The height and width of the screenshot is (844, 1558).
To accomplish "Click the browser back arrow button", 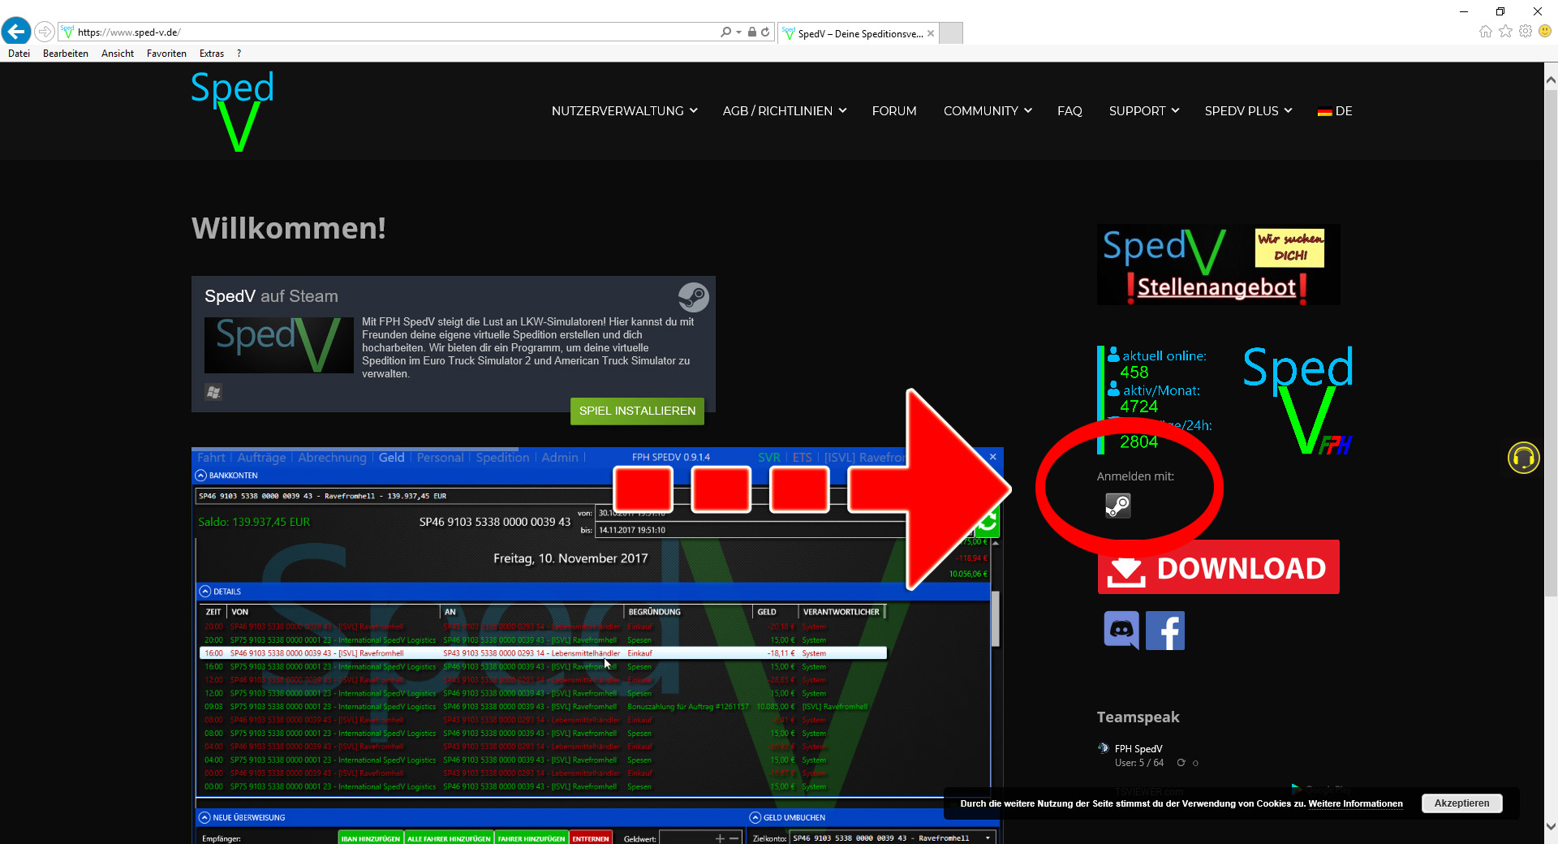I will (x=16, y=32).
